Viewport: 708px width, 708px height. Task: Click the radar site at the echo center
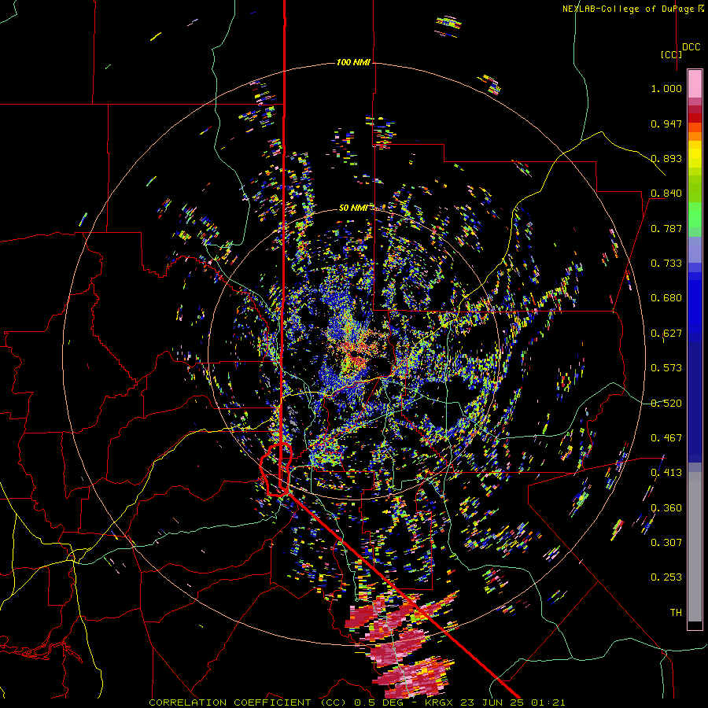356,356
